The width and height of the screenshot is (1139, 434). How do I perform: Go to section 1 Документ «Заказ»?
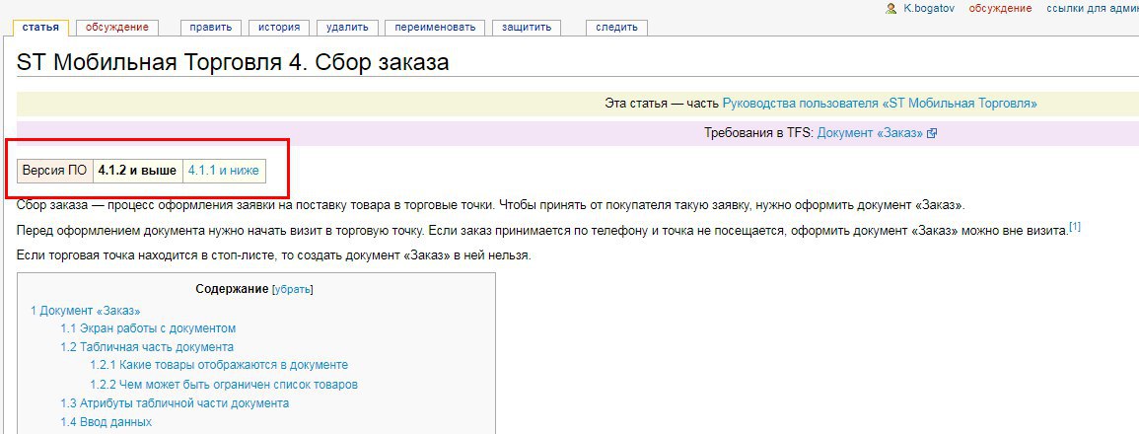[86, 311]
